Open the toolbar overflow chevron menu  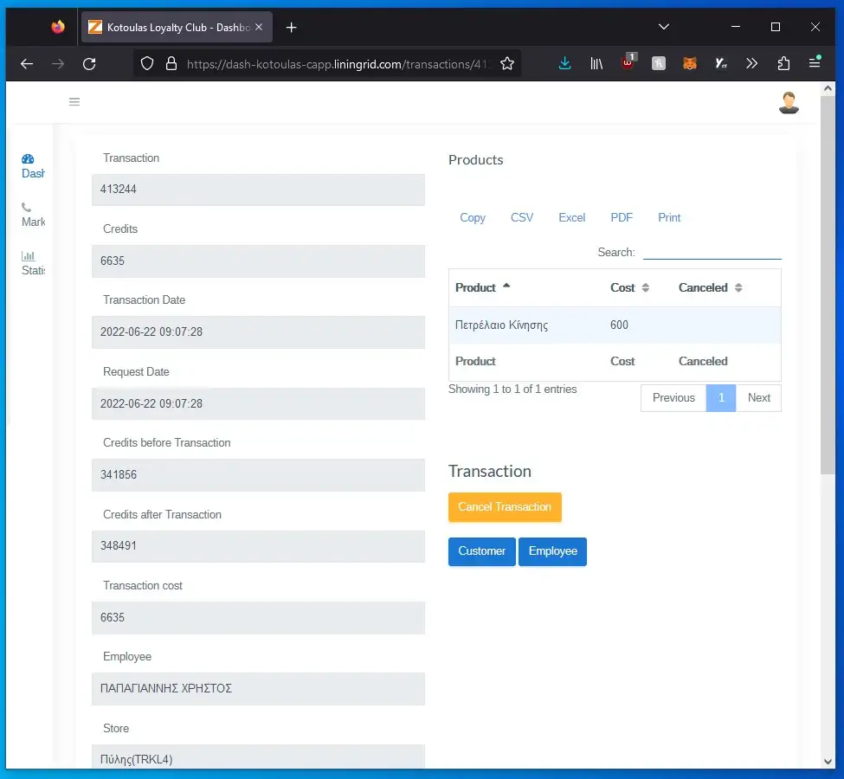coord(751,63)
